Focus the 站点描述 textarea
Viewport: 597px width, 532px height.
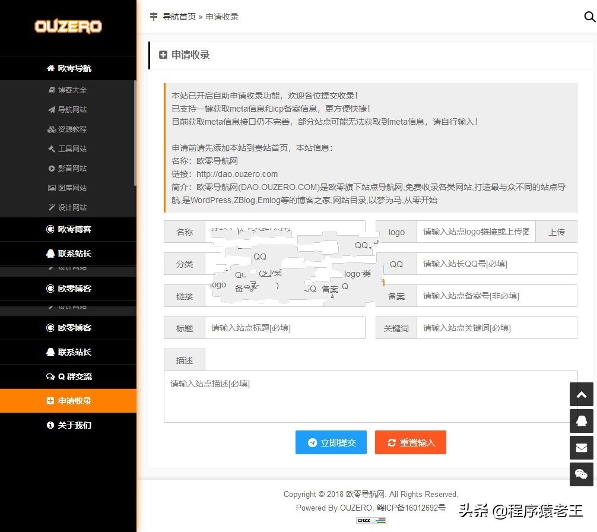click(x=370, y=397)
